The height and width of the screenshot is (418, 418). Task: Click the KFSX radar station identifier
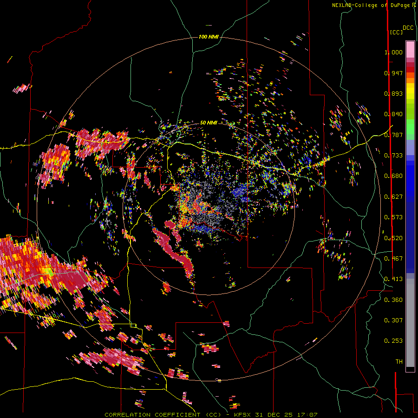(x=242, y=415)
